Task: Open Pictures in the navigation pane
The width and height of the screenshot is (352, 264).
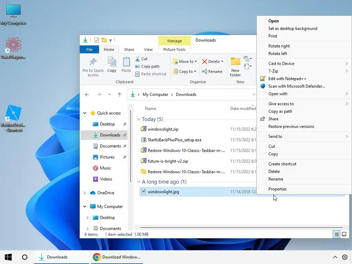Action: tap(107, 157)
